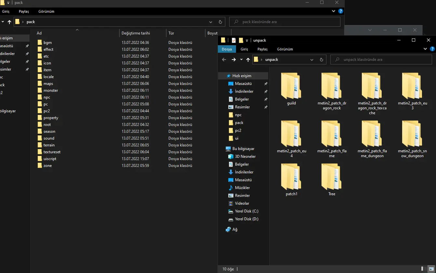
Task: Open Paylaş tab in pack window
Action: coord(24,11)
